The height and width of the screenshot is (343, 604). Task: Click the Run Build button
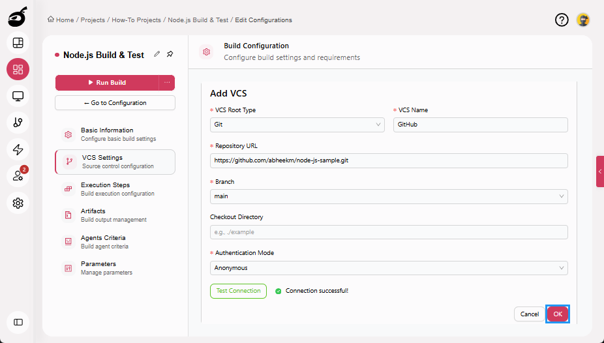[107, 82]
